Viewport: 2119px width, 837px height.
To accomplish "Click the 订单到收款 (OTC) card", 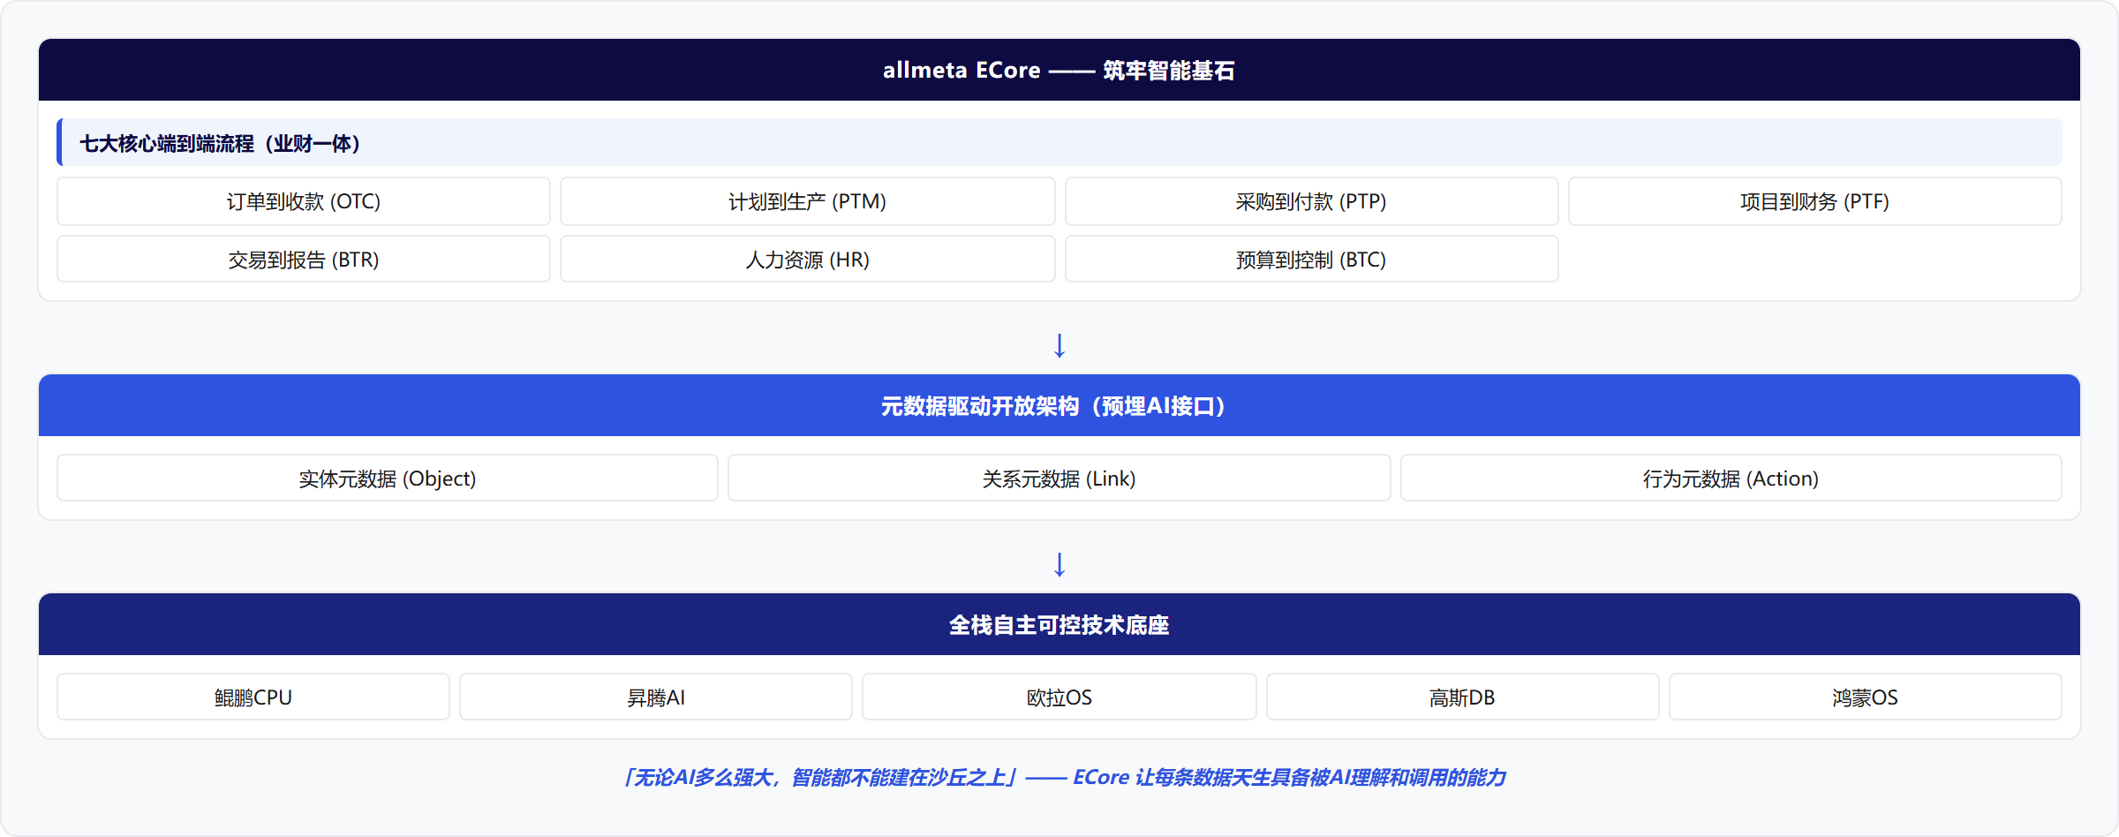I will click(x=304, y=201).
